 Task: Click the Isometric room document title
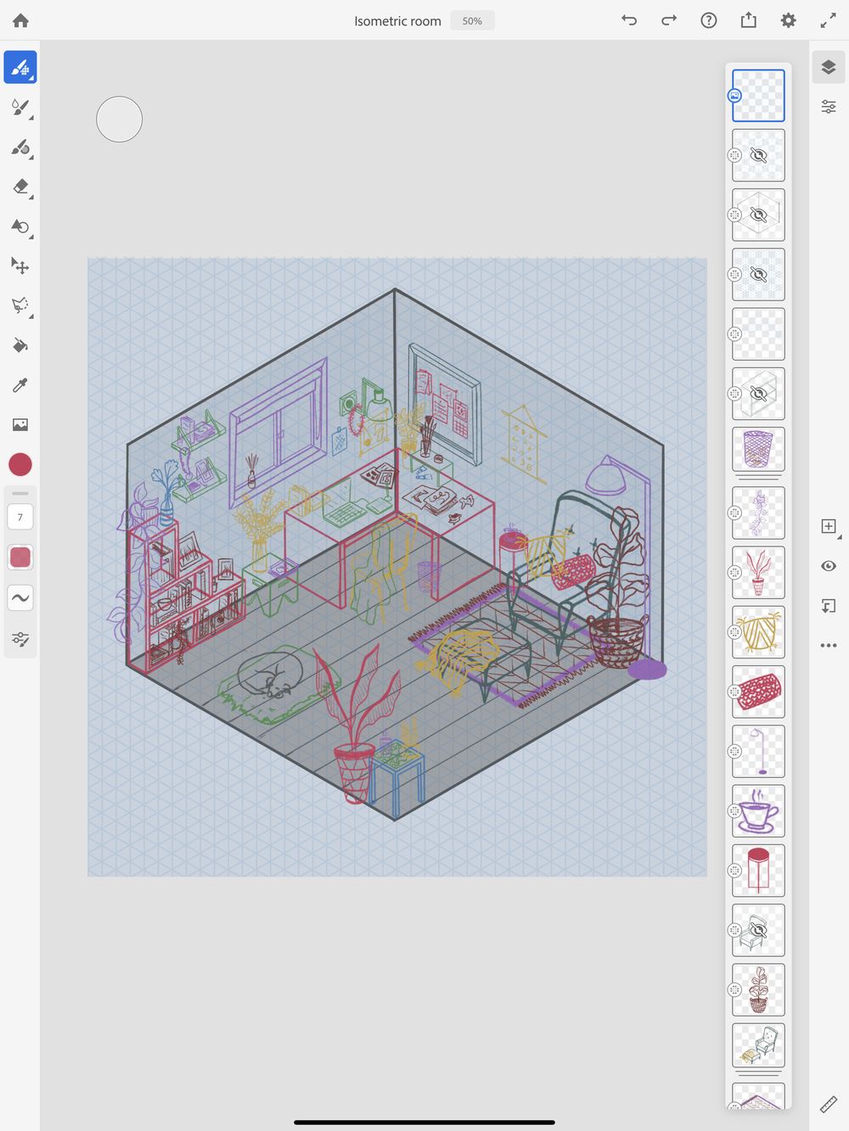(x=397, y=21)
